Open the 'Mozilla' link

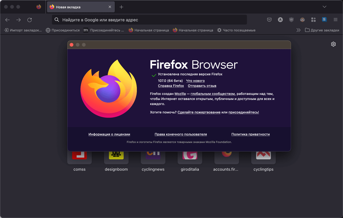180,94
